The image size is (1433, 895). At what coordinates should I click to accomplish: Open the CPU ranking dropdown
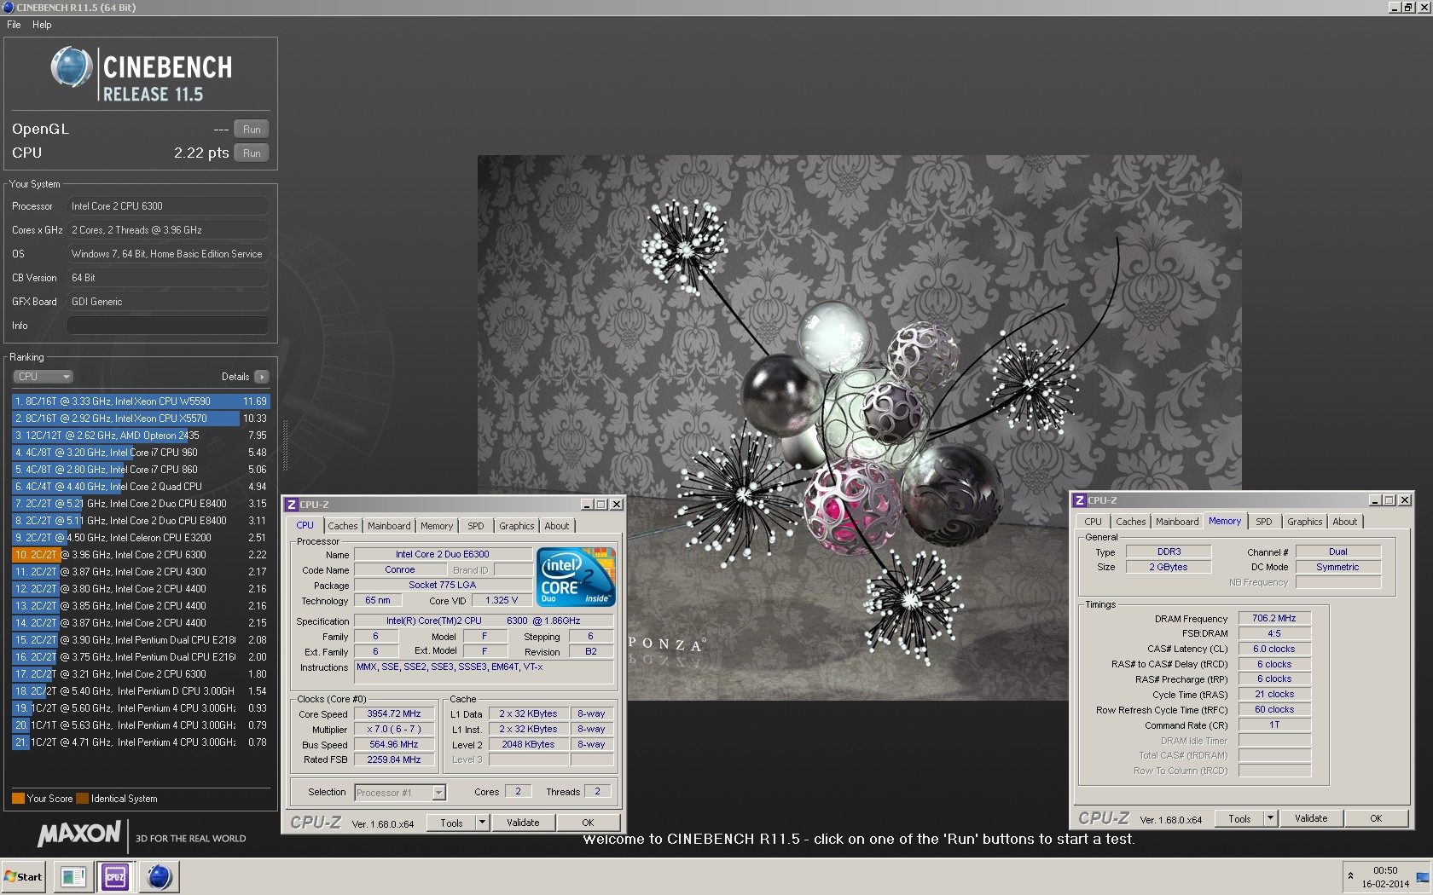pos(43,377)
